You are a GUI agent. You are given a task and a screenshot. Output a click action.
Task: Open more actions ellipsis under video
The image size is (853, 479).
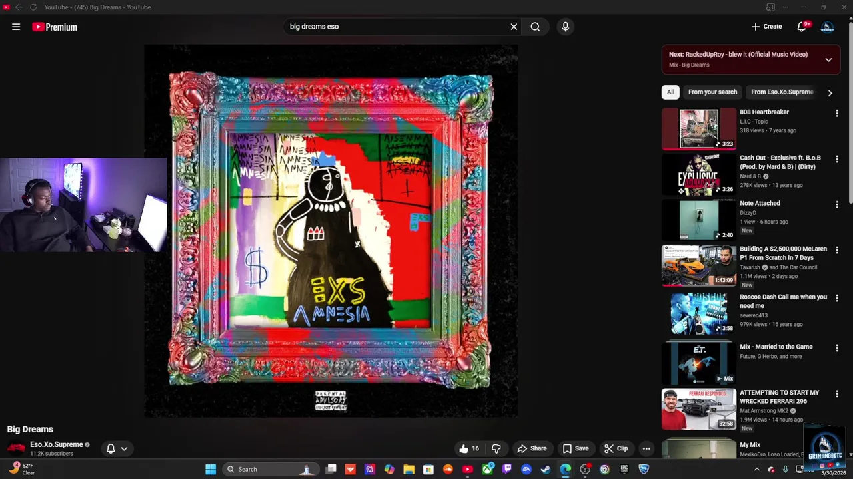click(x=646, y=449)
